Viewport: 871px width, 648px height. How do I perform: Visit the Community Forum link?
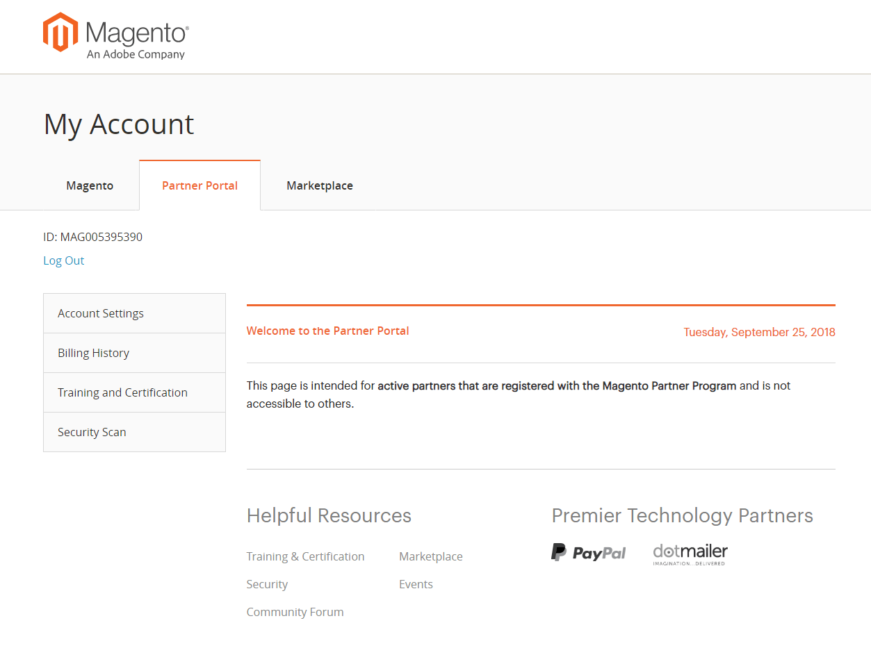(x=295, y=612)
